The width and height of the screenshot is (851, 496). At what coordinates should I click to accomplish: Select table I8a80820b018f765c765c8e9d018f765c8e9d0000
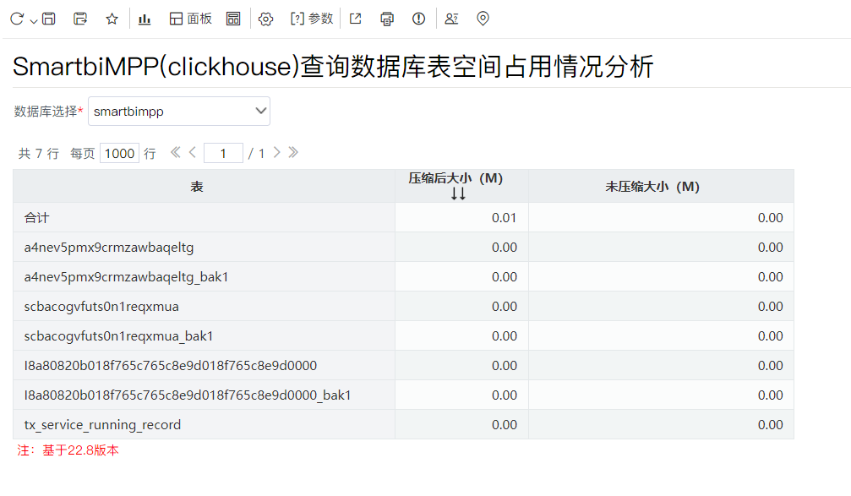[x=171, y=366]
